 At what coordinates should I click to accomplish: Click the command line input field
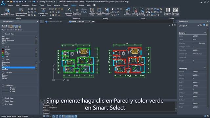pyautogui.click(x=109, y=113)
